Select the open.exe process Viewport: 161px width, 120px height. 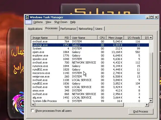coord(91,52)
